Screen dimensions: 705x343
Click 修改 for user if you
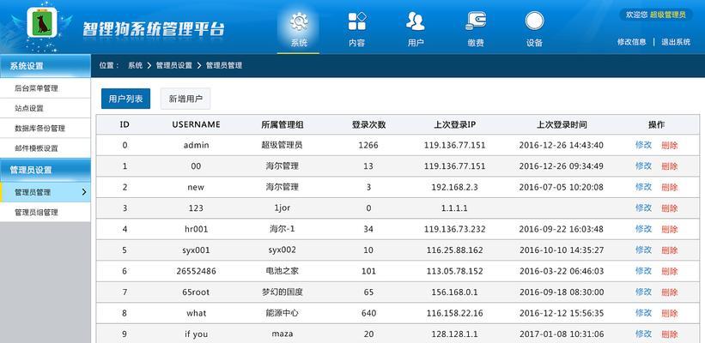tap(643, 334)
